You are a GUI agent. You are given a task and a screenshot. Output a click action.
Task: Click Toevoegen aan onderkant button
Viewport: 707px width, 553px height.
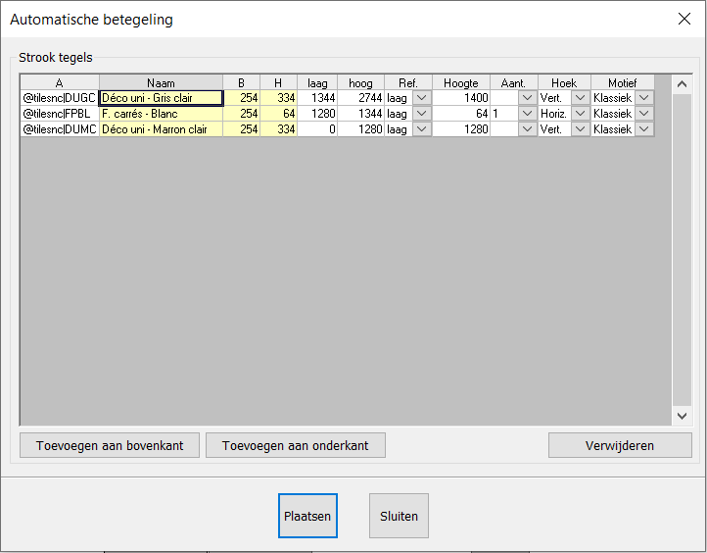point(295,445)
